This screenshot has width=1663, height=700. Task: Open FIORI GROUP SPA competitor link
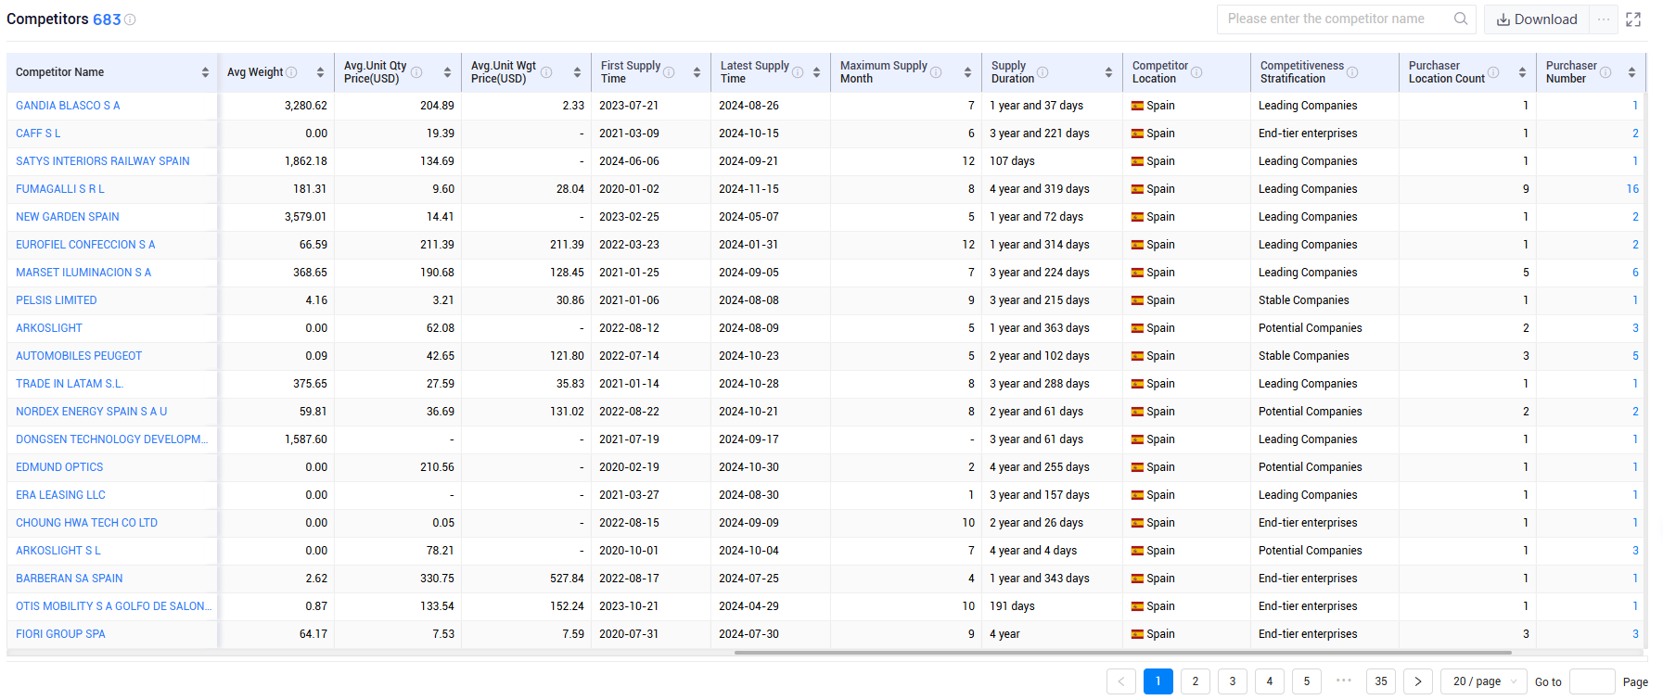[60, 634]
